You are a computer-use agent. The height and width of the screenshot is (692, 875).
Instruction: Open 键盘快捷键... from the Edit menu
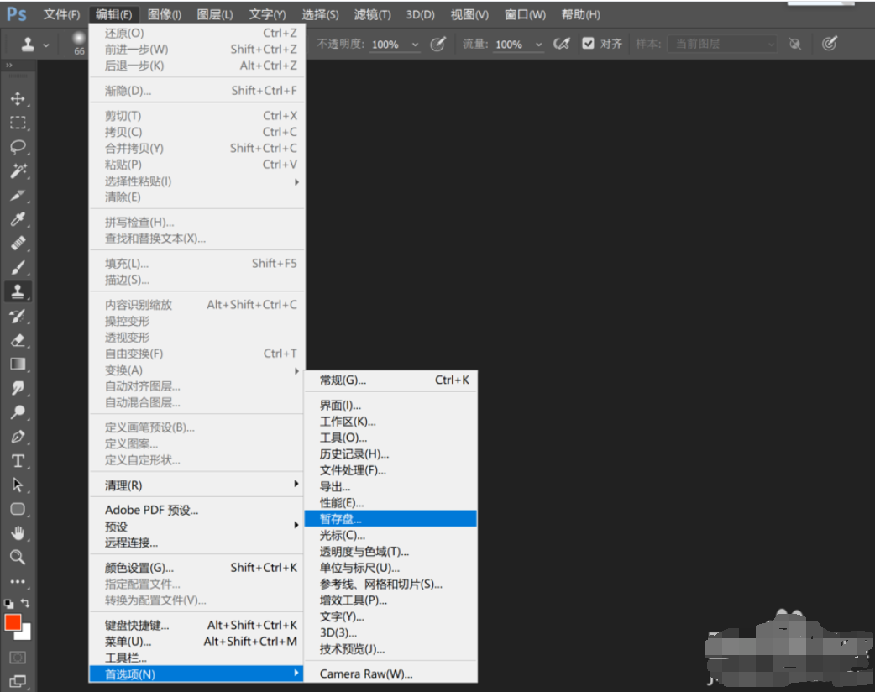pyautogui.click(x=137, y=625)
